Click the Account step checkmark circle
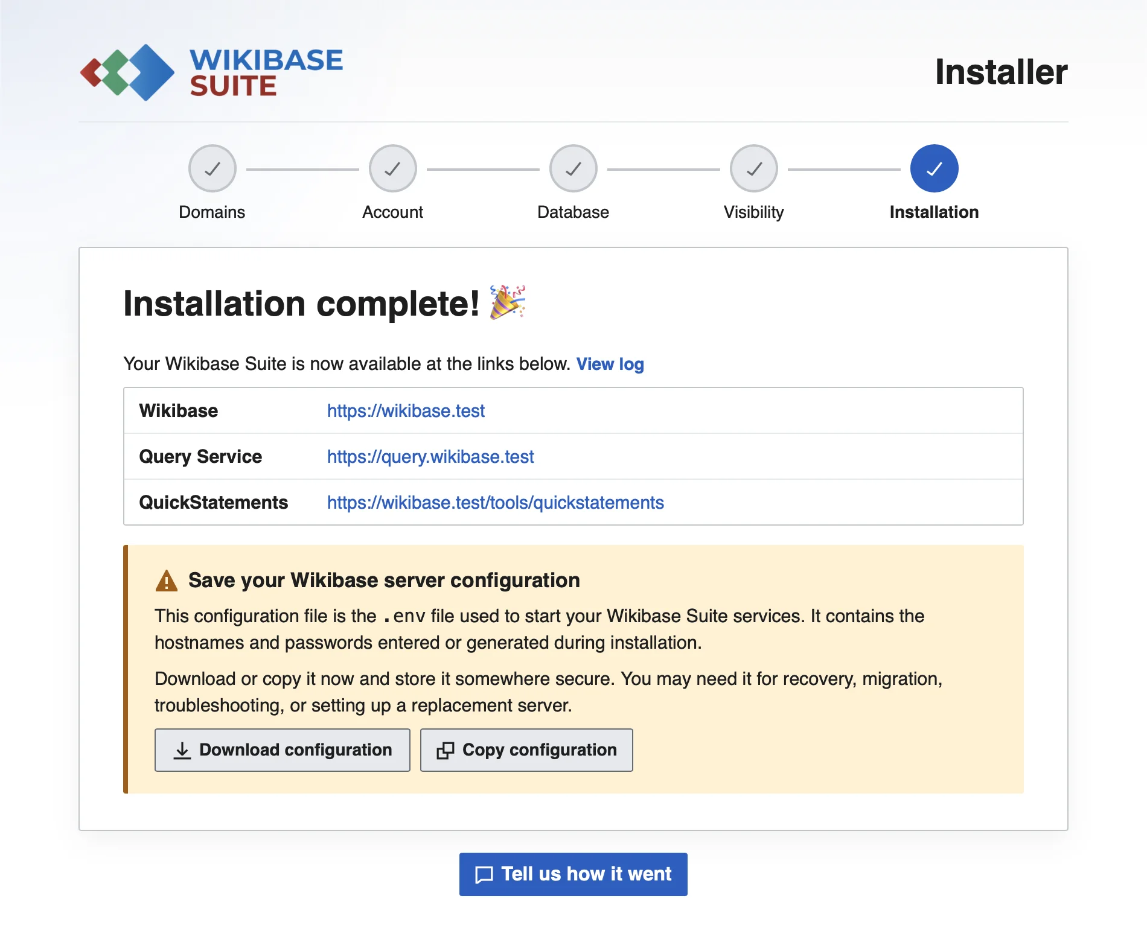Viewport: 1147px width, 939px height. point(392,168)
